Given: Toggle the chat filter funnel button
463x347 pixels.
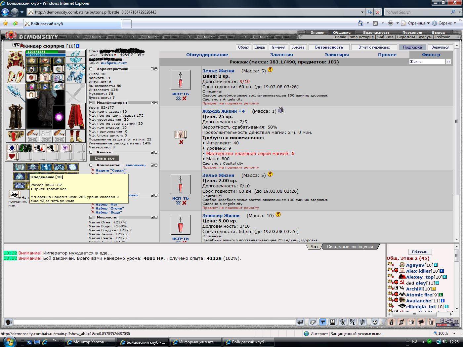Looking at the screenshot, I should [x=323, y=322].
